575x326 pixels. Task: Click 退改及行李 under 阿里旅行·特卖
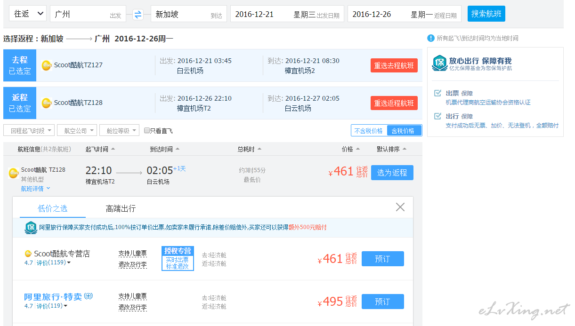click(132, 308)
